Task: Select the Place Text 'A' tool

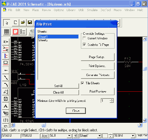Action: pos(6,106)
